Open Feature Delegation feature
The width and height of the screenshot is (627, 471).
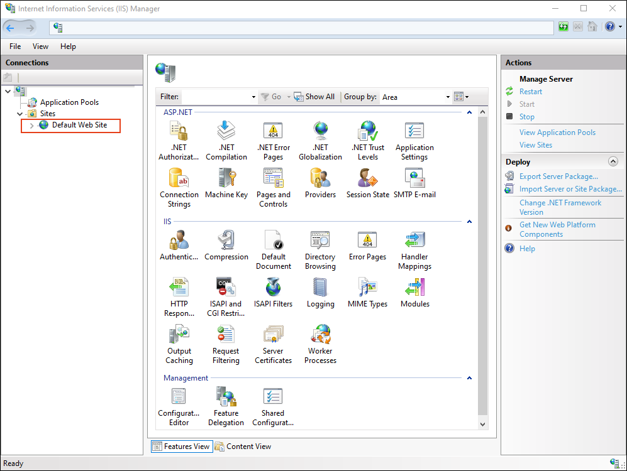226,407
